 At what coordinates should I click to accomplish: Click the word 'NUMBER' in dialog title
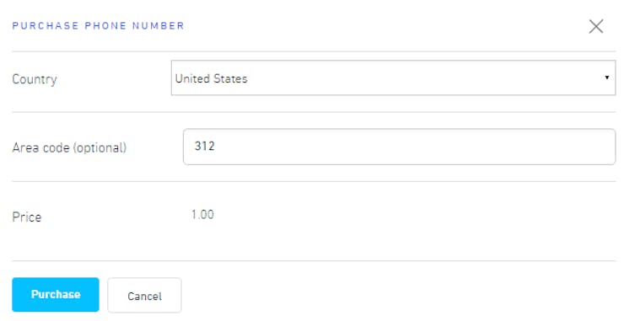pyautogui.click(x=158, y=25)
